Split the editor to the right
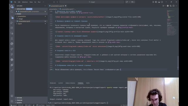 coord(173,6)
